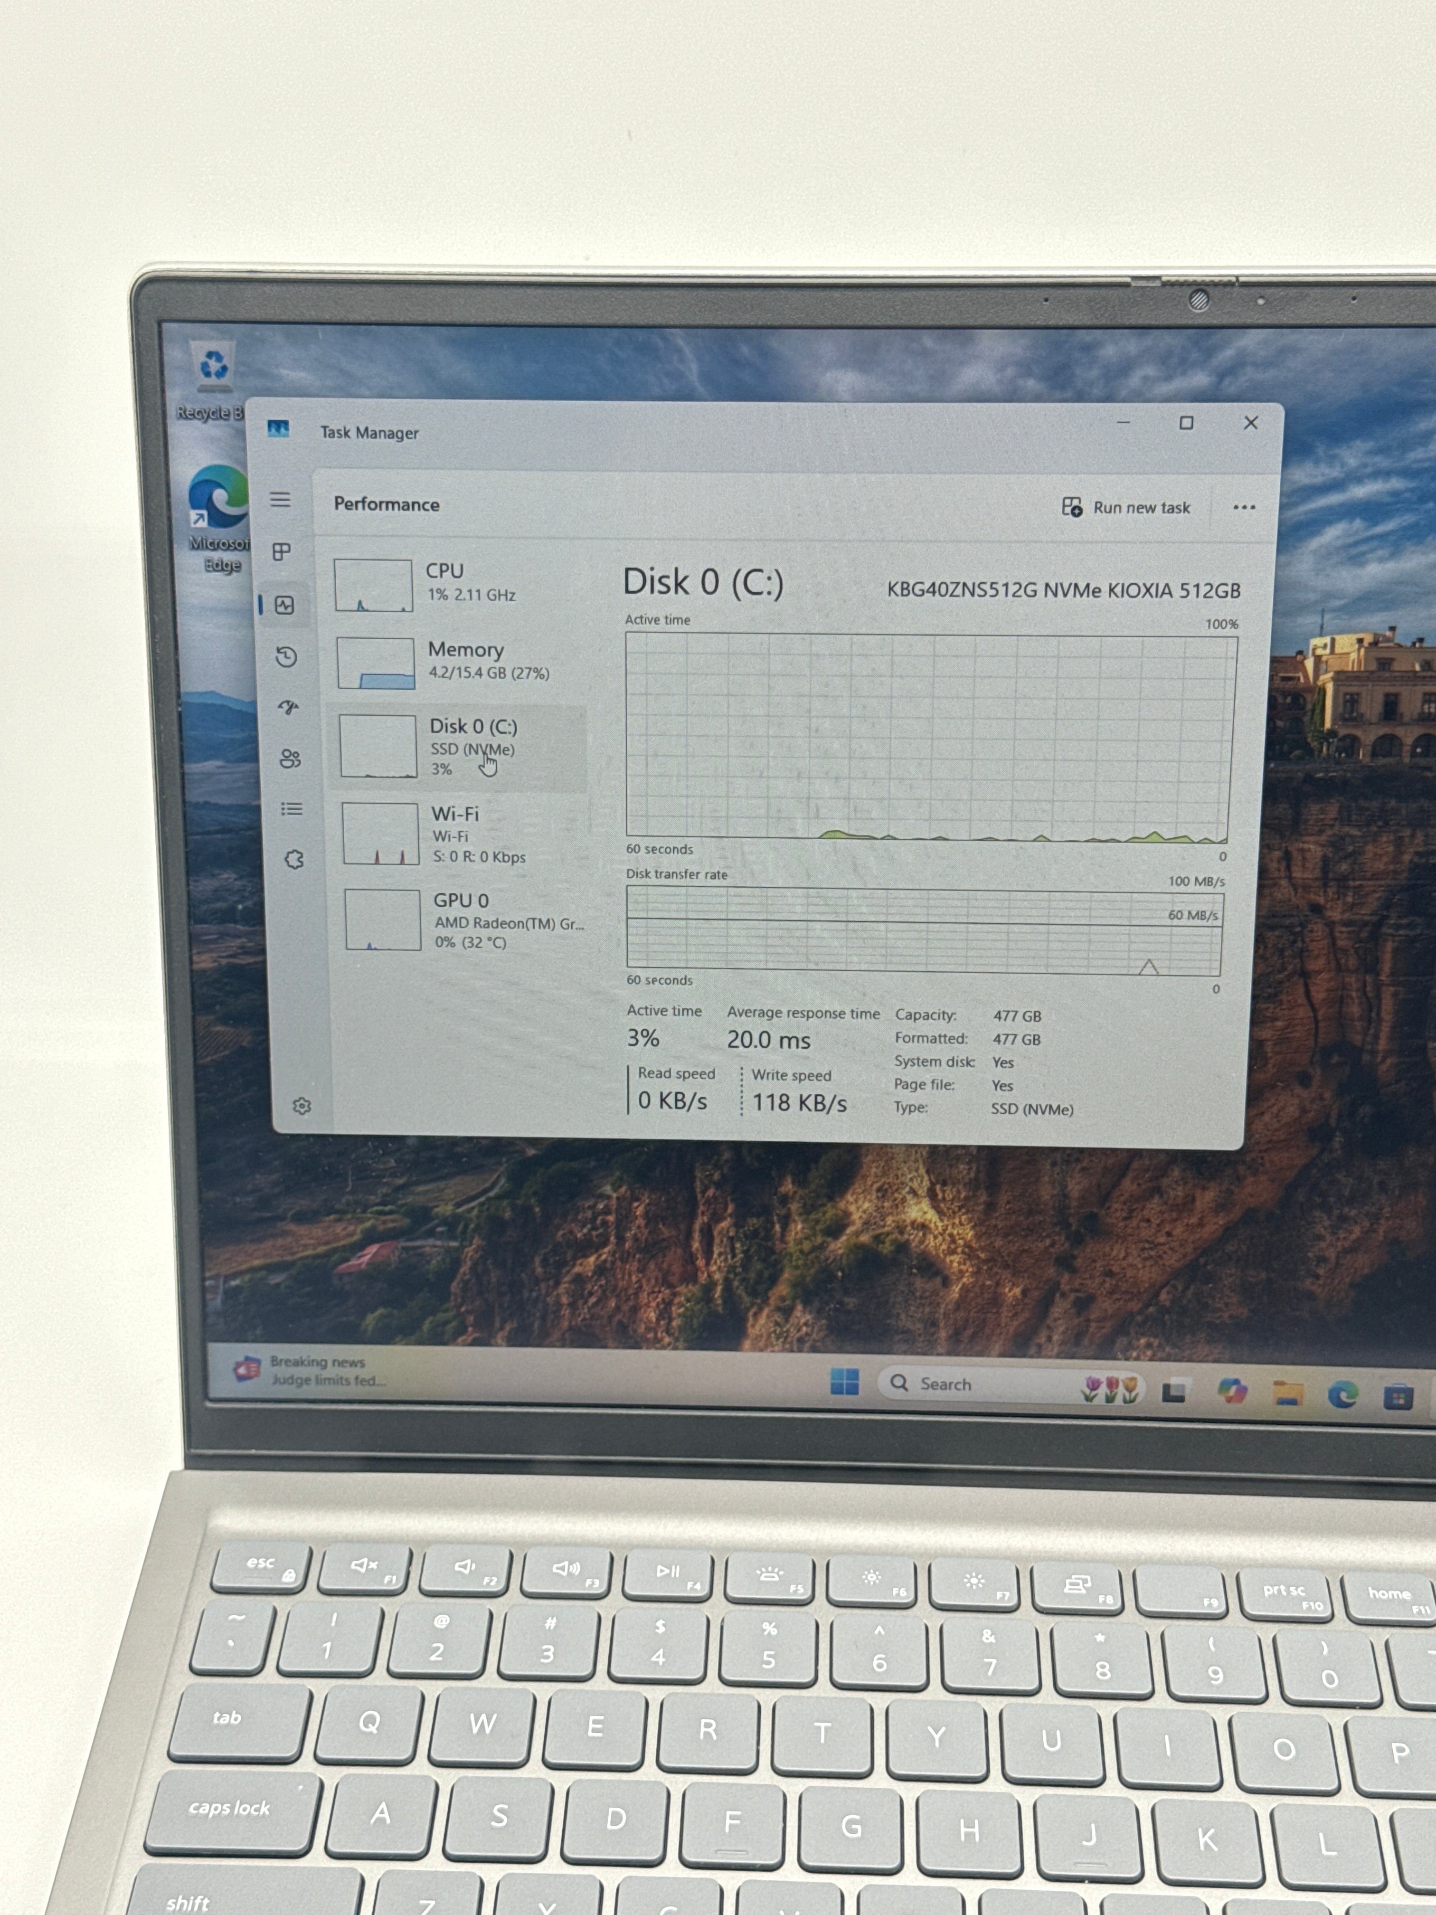Viewport: 1436px width, 1915px height.
Task: Click the Wi-Fi mini graph thumbnail
Action: point(381,834)
